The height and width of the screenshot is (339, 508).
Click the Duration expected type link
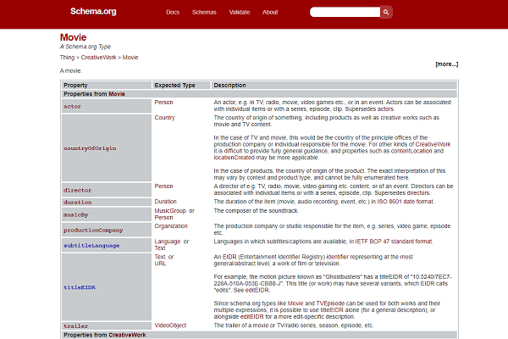pos(166,202)
